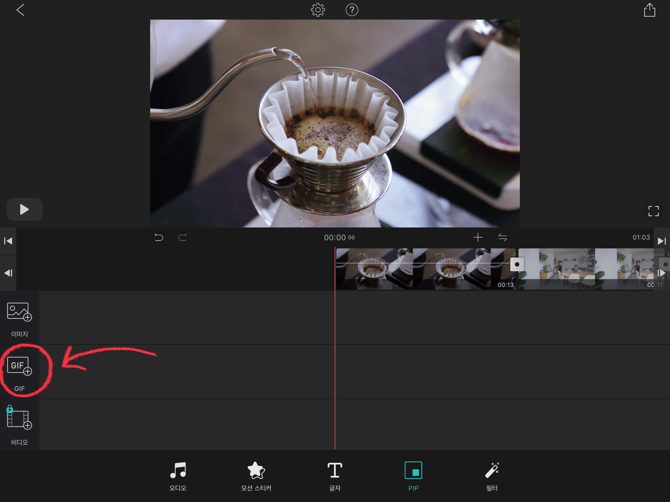The height and width of the screenshot is (502, 670).
Task: Tap the export share icon
Action: (649, 10)
